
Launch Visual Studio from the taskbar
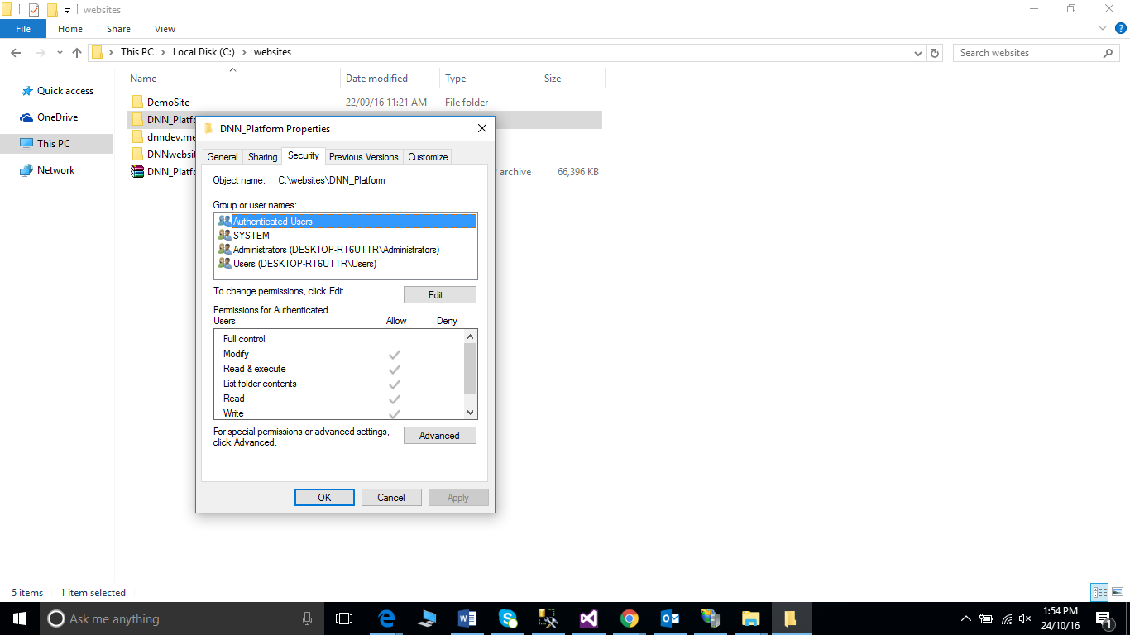click(x=589, y=618)
